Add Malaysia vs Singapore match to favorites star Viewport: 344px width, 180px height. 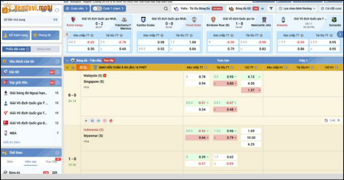pyautogui.click(x=86, y=120)
